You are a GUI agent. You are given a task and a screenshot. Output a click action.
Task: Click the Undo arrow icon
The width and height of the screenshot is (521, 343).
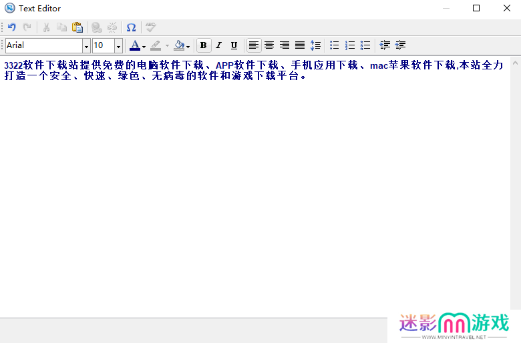pyautogui.click(x=12, y=27)
